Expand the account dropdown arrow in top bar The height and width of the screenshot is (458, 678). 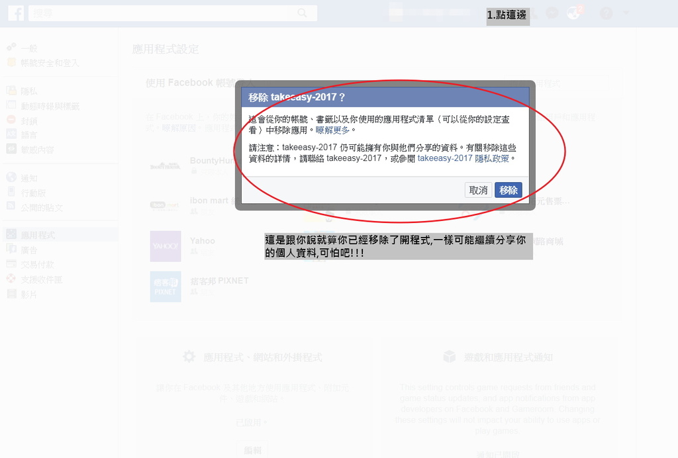click(x=626, y=13)
